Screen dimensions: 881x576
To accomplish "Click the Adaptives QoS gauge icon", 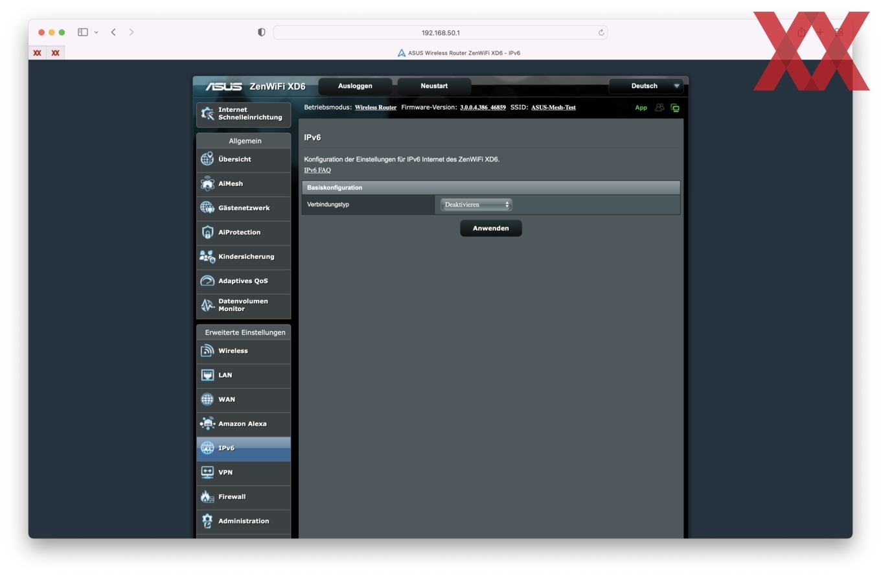I will pyautogui.click(x=207, y=281).
